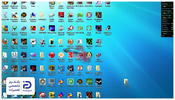
Task: Open the Documents shortcut folder
Action: coord(5,55)
